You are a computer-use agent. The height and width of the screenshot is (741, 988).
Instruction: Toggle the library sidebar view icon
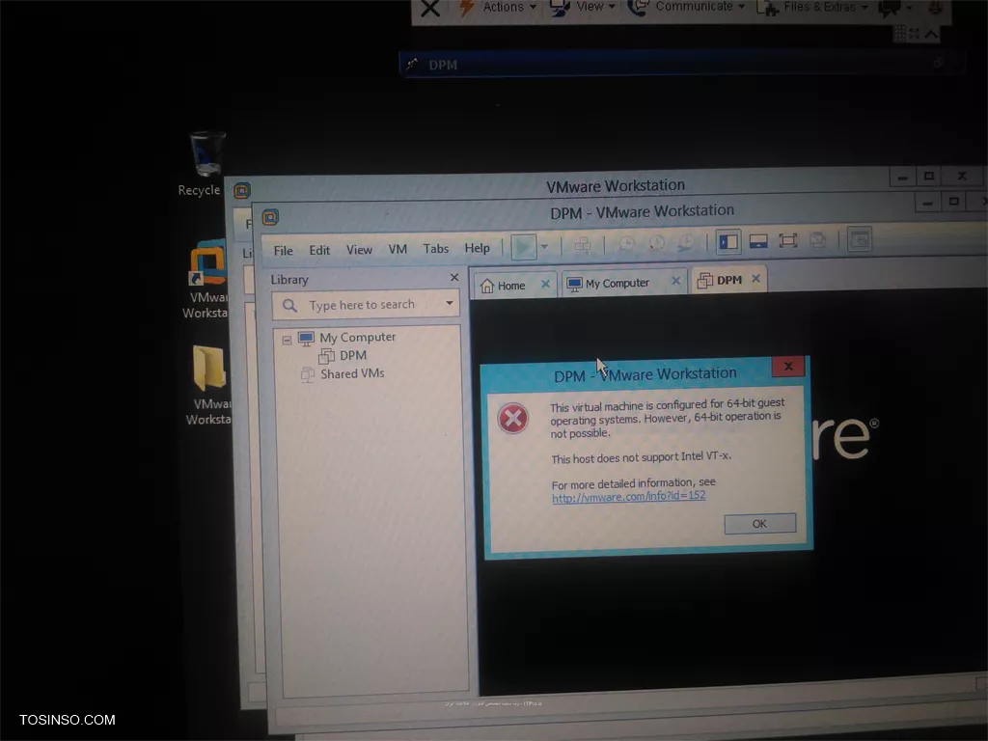pos(728,242)
